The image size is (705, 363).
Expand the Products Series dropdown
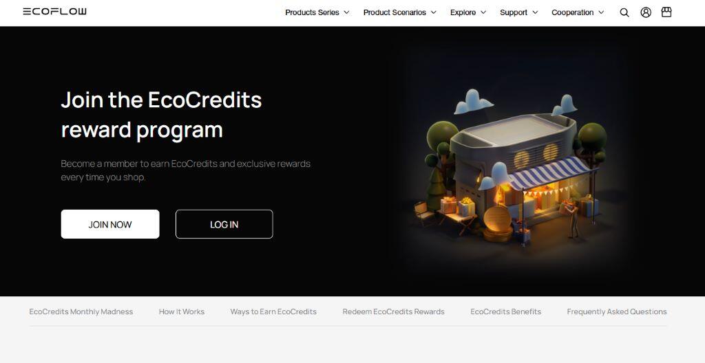pyautogui.click(x=317, y=12)
